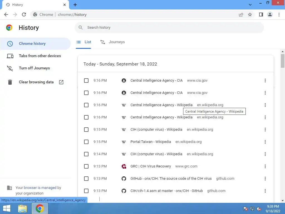The width and height of the screenshot is (285, 214).
Task: Open GitHub - onx/CIH source code link
Action: [171, 179]
